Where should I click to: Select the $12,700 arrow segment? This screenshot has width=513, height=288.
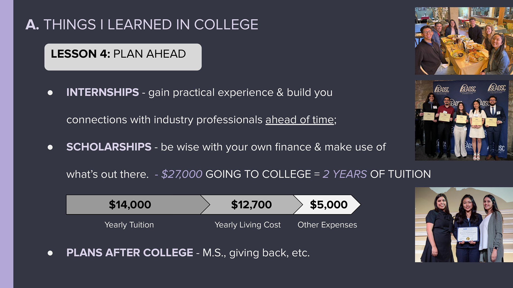coord(251,205)
